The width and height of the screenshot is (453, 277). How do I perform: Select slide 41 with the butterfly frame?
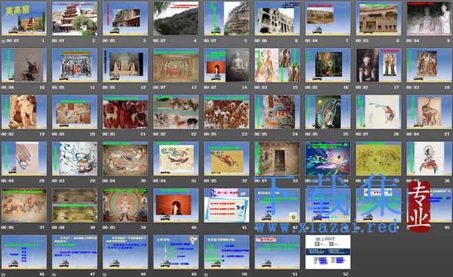[226, 206]
